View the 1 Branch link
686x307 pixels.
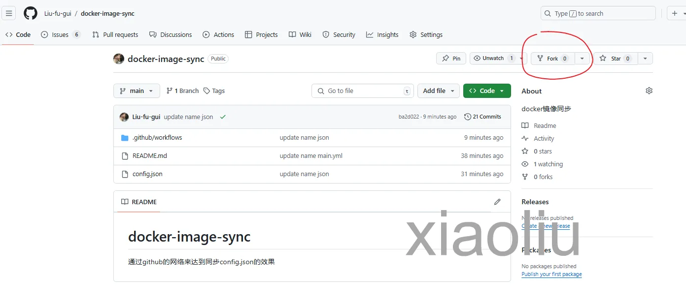point(182,91)
